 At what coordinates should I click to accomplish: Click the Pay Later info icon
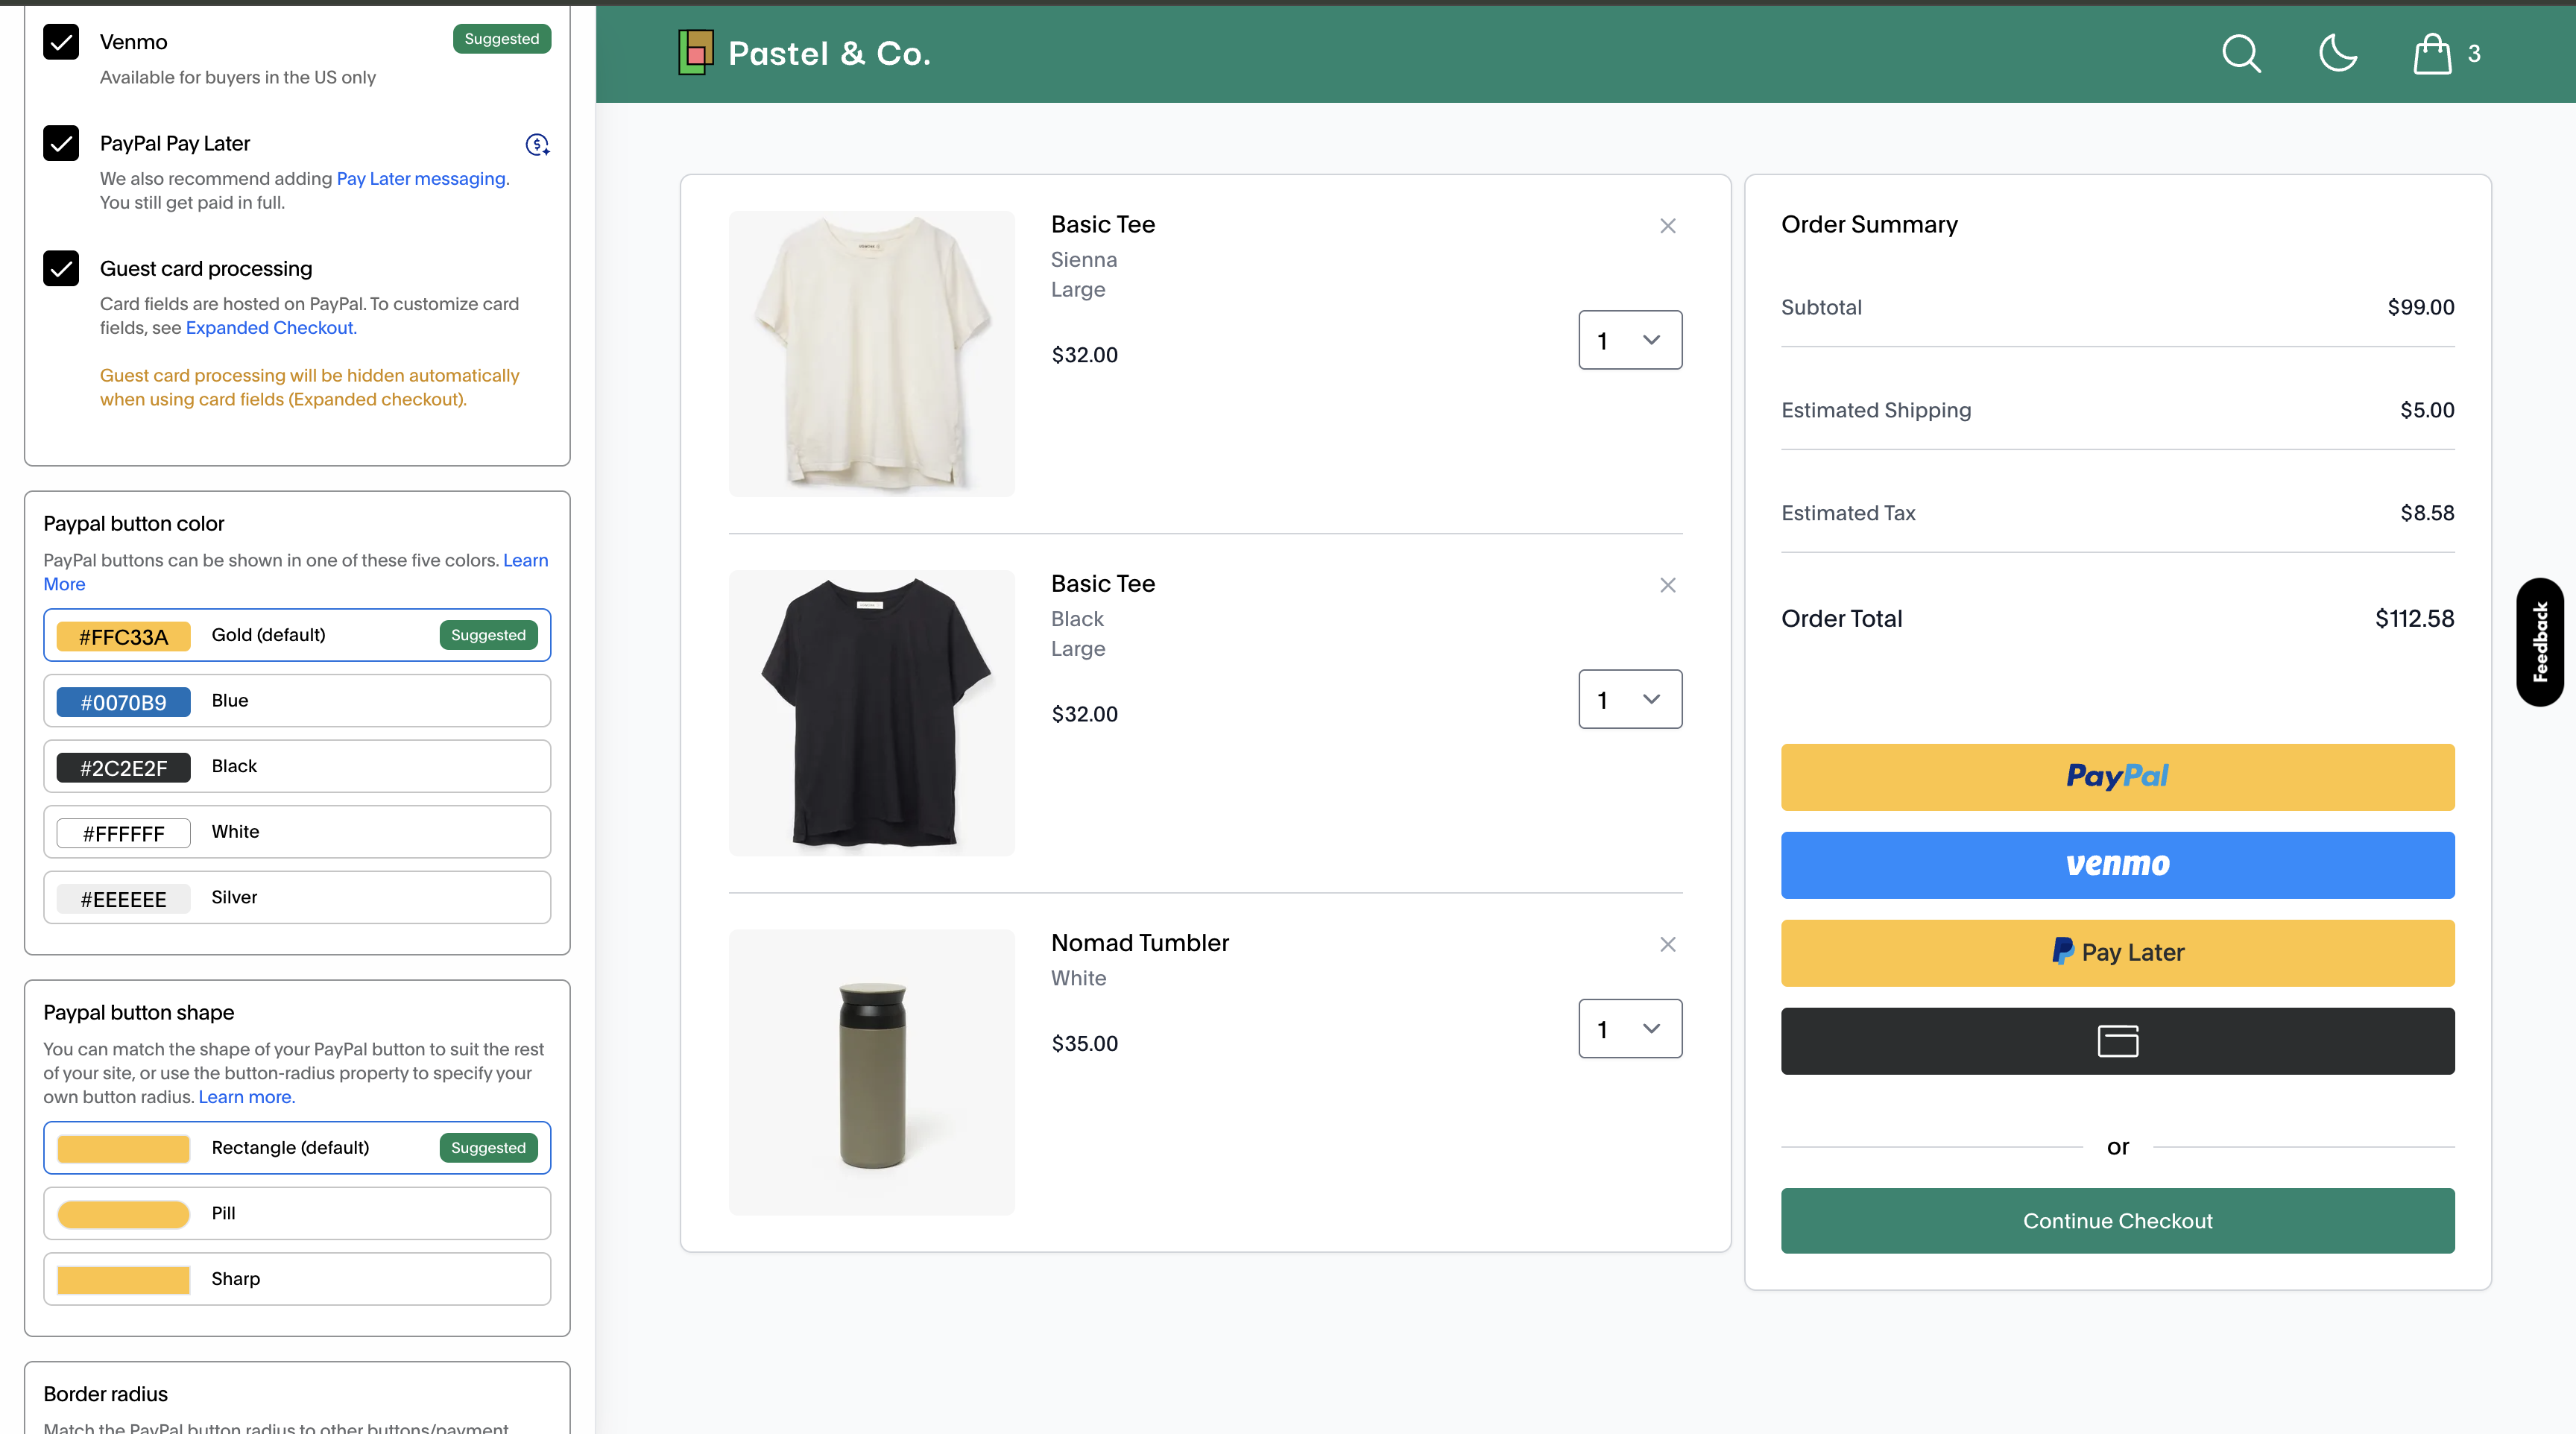pyautogui.click(x=537, y=145)
